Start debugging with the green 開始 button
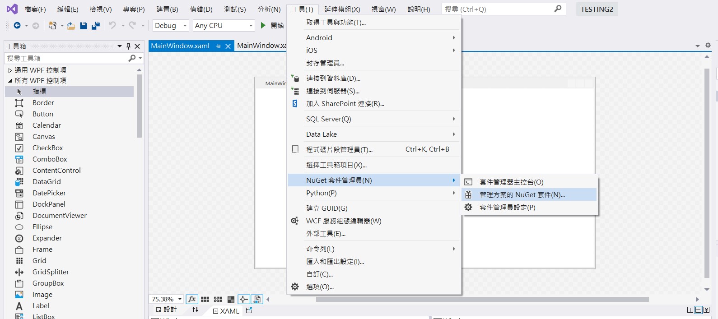Viewport: 718px width, 319px height. [272, 26]
